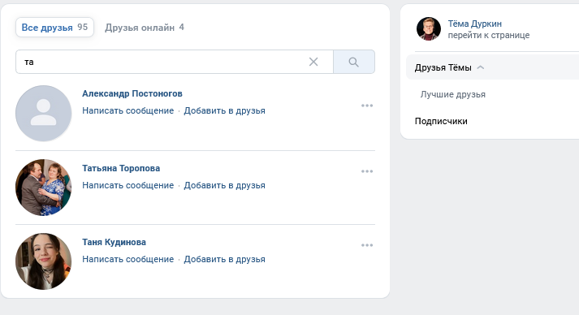Image resolution: width=579 pixels, height=315 pixels.
Task: Open the three-dot menu for Татьяна Торопова
Action: (367, 171)
